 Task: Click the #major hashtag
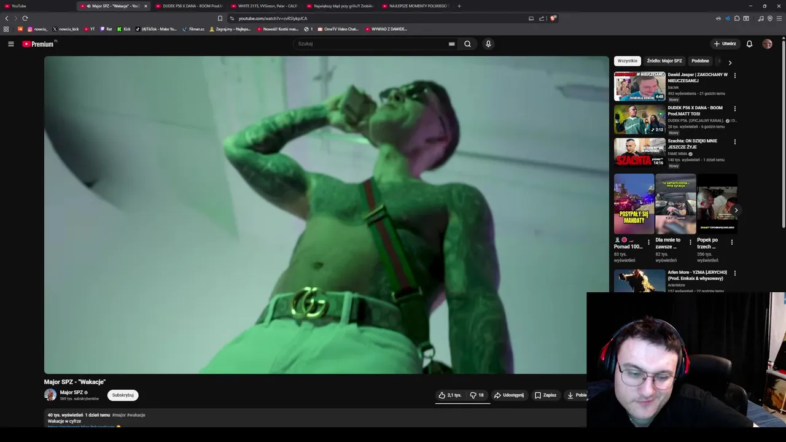(119, 415)
